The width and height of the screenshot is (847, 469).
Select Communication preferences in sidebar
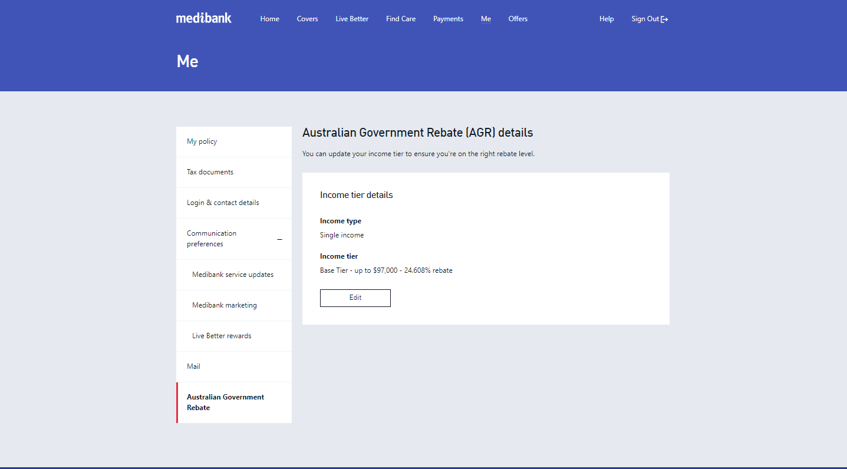pos(234,239)
